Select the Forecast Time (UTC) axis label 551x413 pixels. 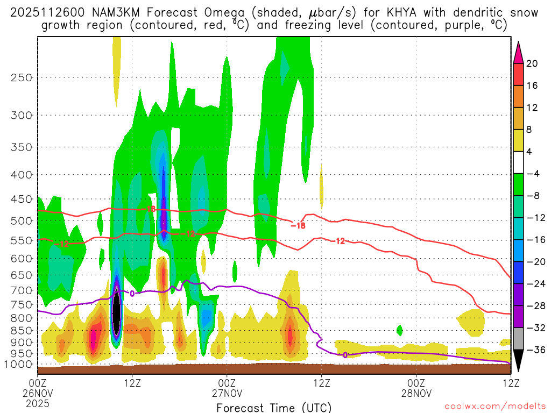point(274,408)
